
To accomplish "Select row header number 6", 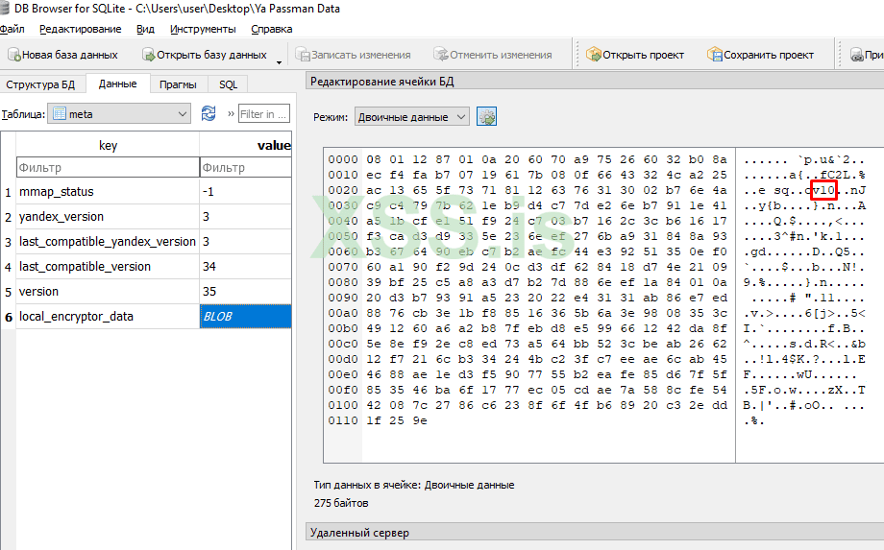I will [x=8, y=317].
